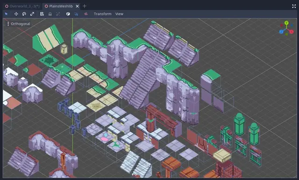
Task: Click the lock selected object icon
Action: tap(50, 14)
